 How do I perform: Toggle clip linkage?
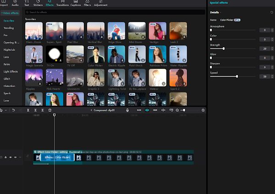(155, 110)
